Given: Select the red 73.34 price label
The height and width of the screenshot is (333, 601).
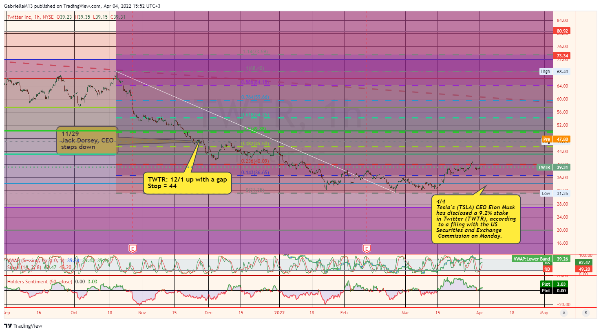Looking at the screenshot, I should [562, 56].
